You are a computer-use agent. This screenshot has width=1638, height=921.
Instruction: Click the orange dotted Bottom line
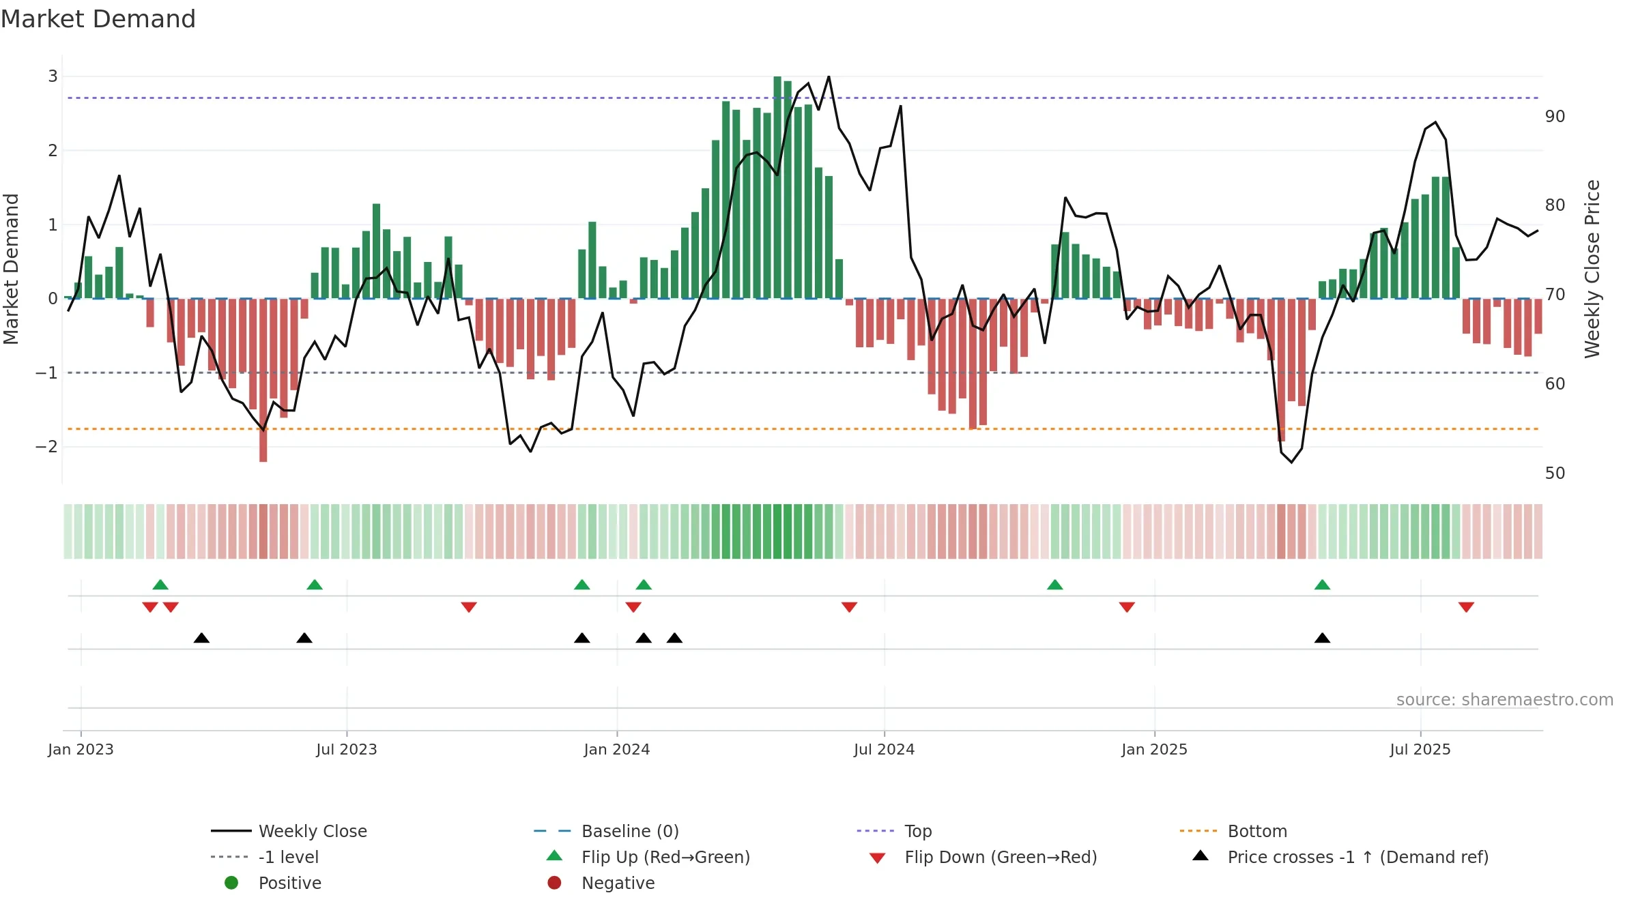[803, 429]
